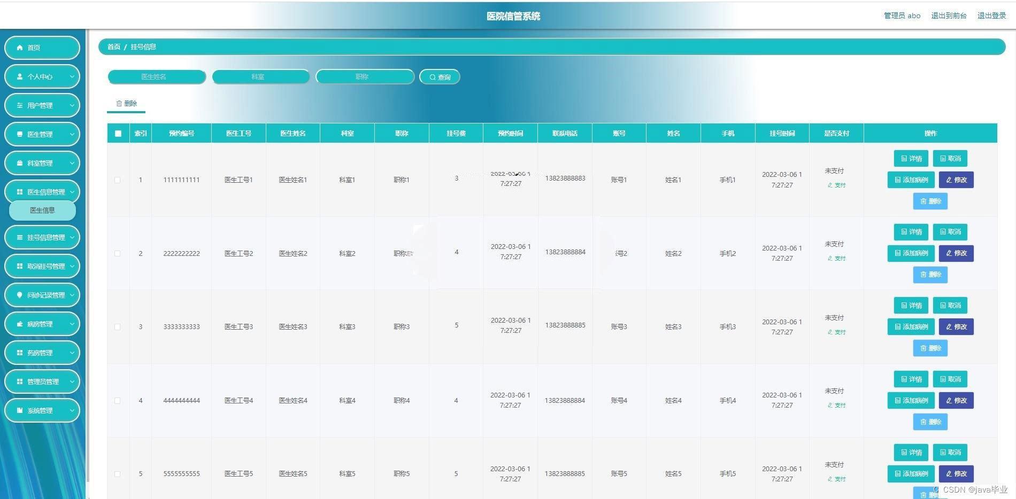
Task: Expand the 科室管理 menu chevron
Action: (x=72, y=163)
